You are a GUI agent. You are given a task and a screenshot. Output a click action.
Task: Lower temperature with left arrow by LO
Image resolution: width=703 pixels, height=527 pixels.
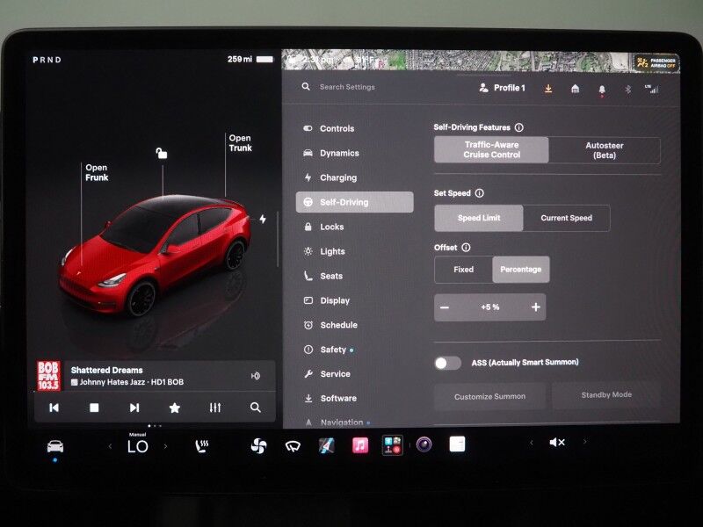pyautogui.click(x=111, y=446)
